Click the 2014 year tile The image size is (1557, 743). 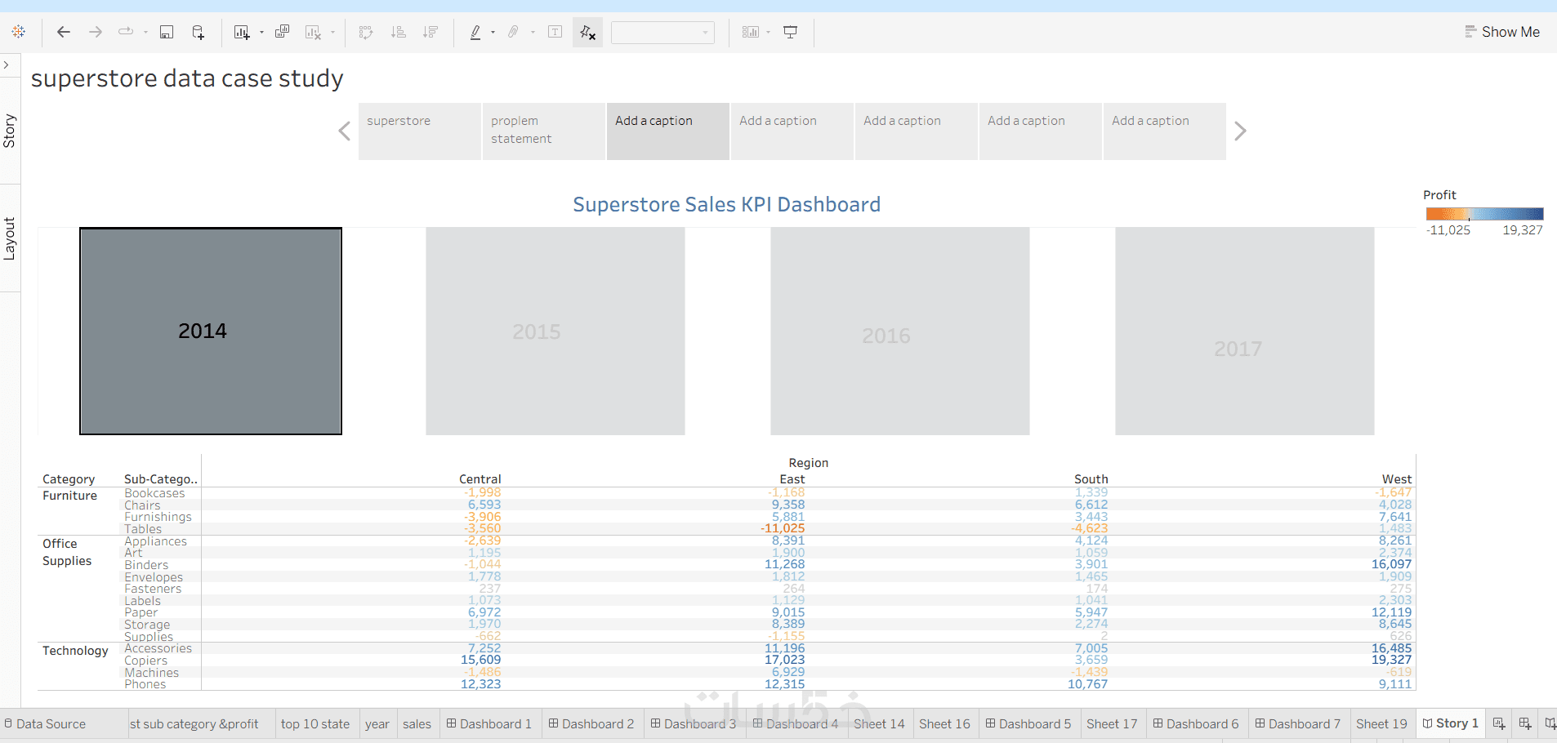211,331
